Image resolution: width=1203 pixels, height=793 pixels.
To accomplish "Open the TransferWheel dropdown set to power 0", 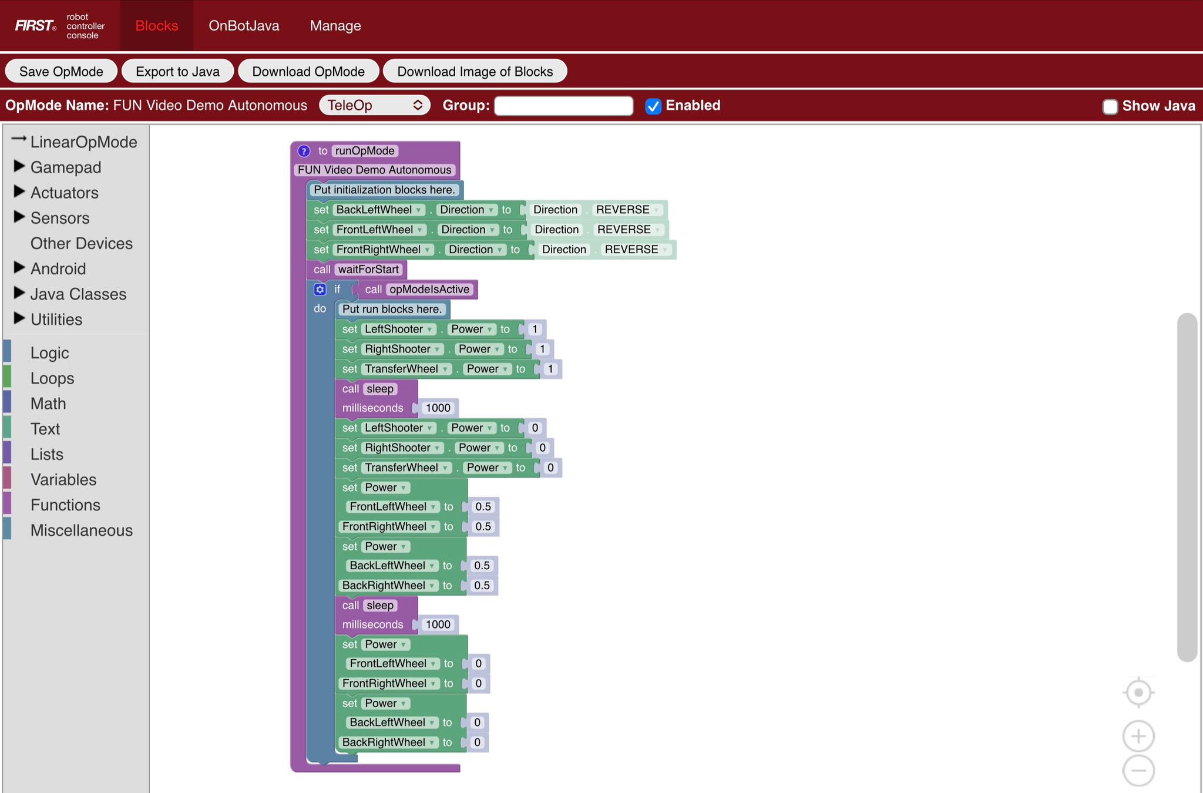I will 406,468.
